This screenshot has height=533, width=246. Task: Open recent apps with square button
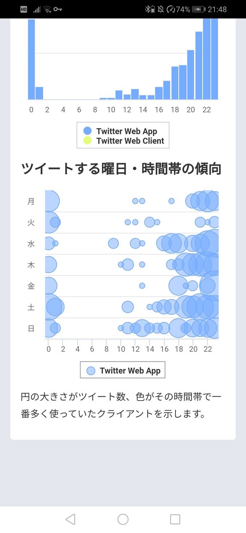click(175, 519)
